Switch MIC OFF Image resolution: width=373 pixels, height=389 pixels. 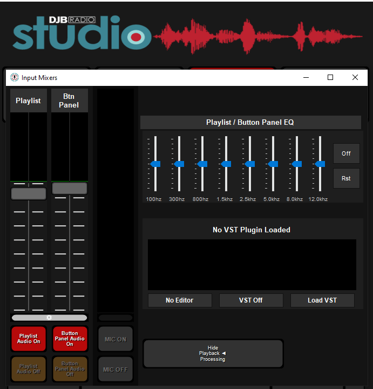[116, 370]
